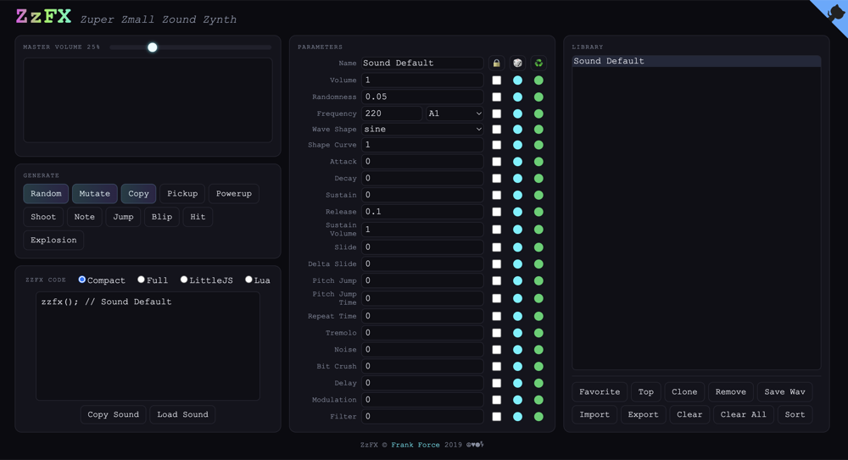Click the Release value field 0.1
Viewport: 848px width, 460px height.
pos(422,212)
